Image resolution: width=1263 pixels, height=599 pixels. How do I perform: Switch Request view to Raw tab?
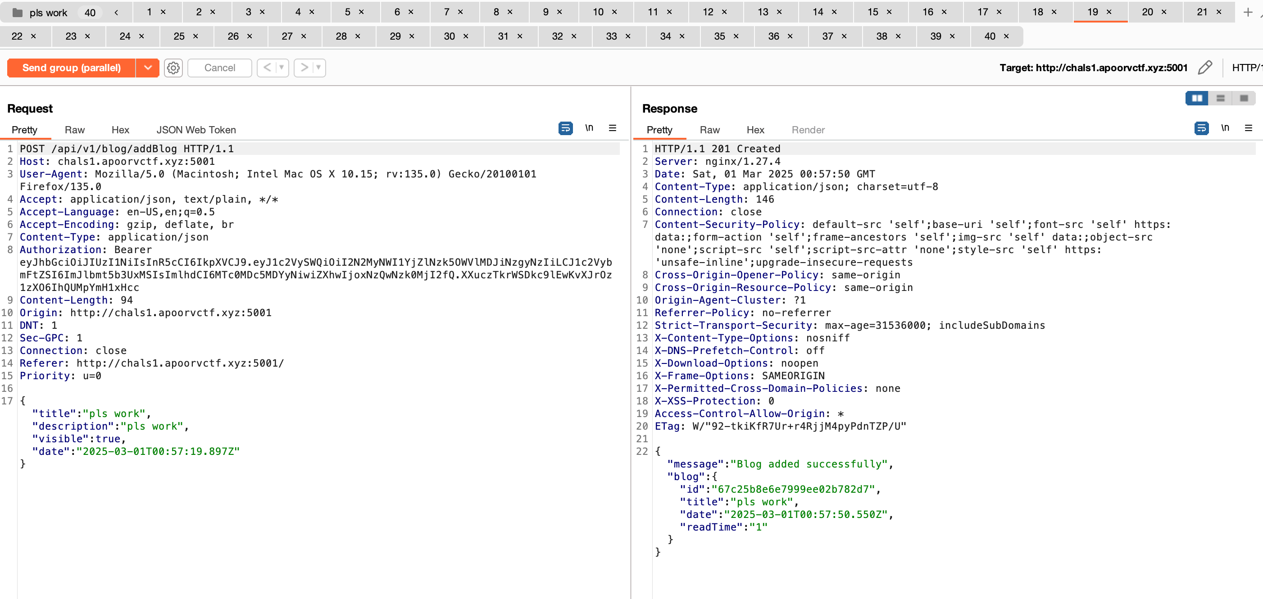point(74,130)
